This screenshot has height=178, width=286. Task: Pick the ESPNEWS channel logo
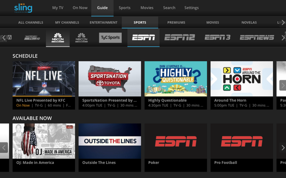[x=257, y=38]
